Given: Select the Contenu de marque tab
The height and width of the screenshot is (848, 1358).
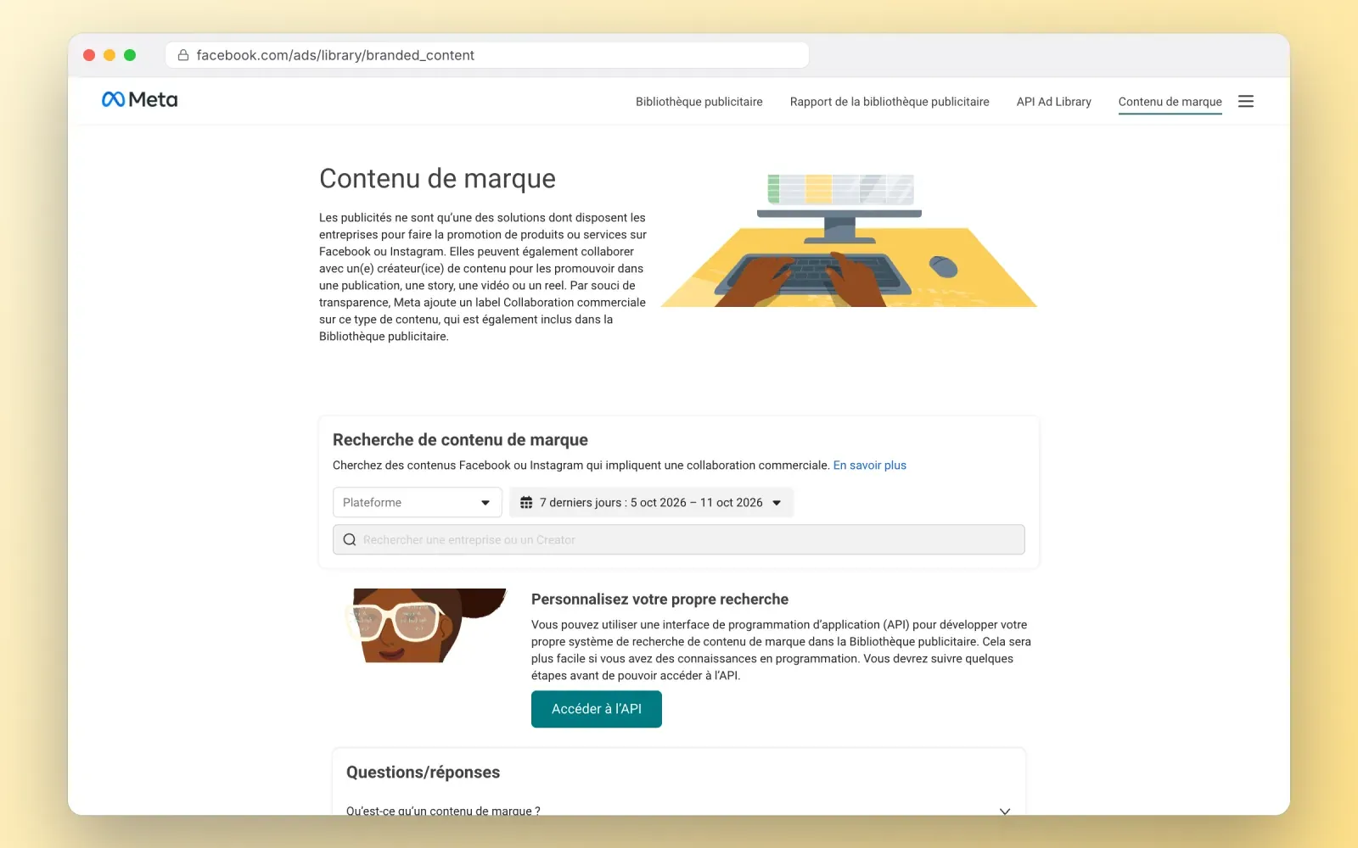Looking at the screenshot, I should (x=1170, y=102).
